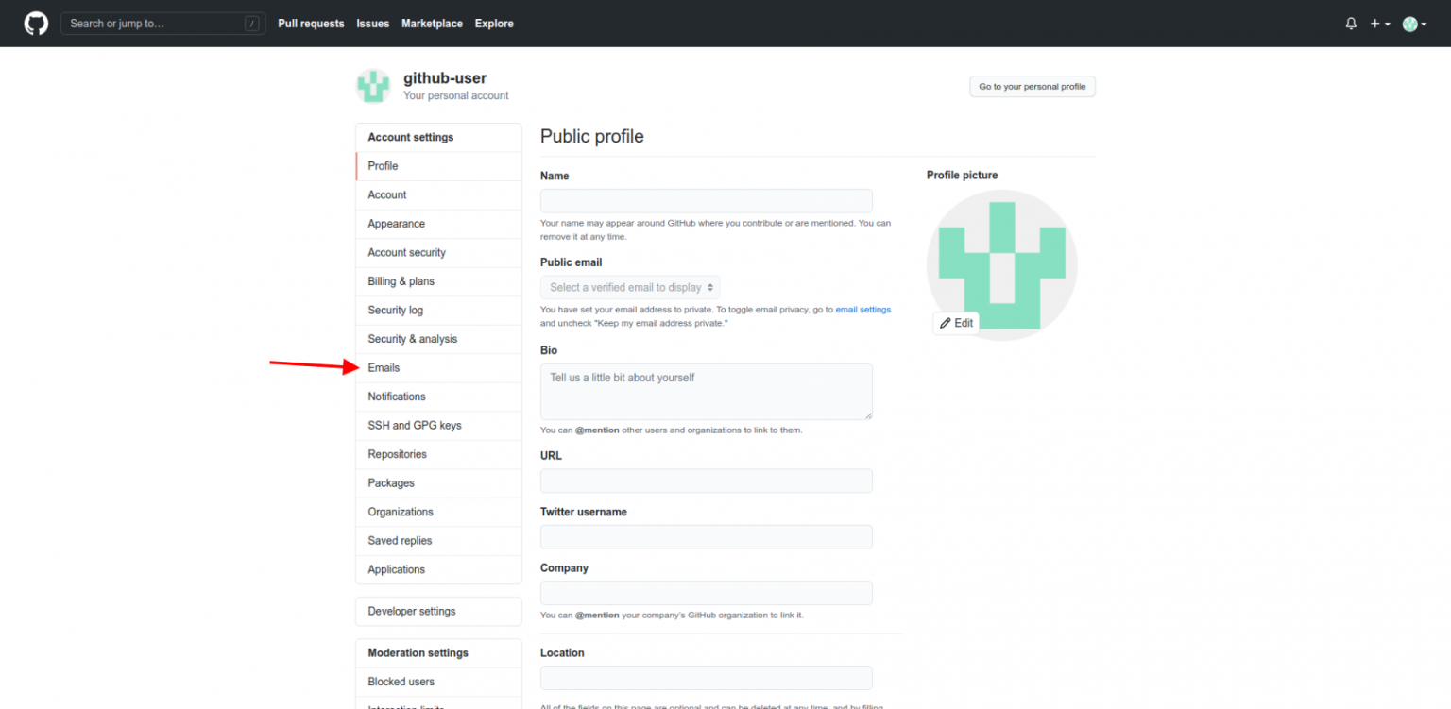Open Blocked users under Moderation settings

[401, 681]
